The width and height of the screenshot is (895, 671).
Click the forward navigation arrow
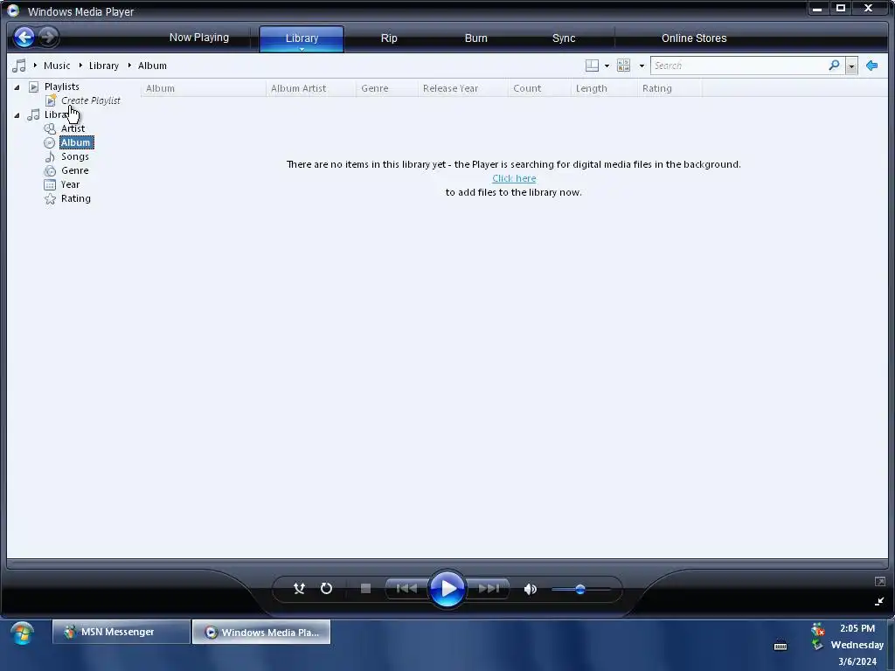point(49,38)
